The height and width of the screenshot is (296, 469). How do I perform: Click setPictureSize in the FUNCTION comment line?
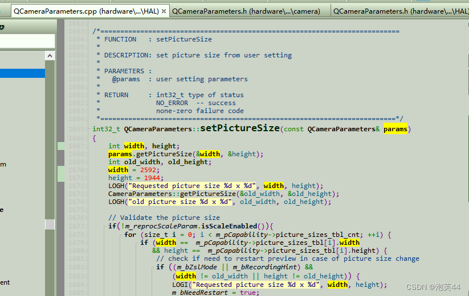[184, 39]
